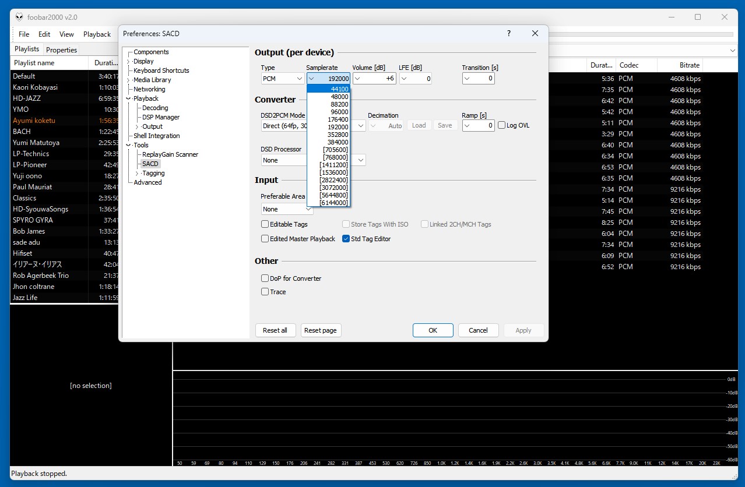The height and width of the screenshot is (487, 745).
Task: Click the Cancel button
Action: tap(478, 330)
